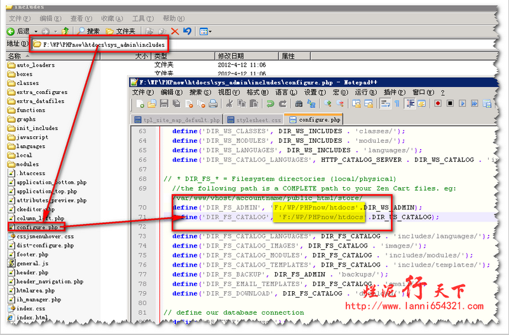The height and width of the screenshot is (335, 509).
Task: Click the Save icon in Notepad++ toolbar
Action: point(163,103)
